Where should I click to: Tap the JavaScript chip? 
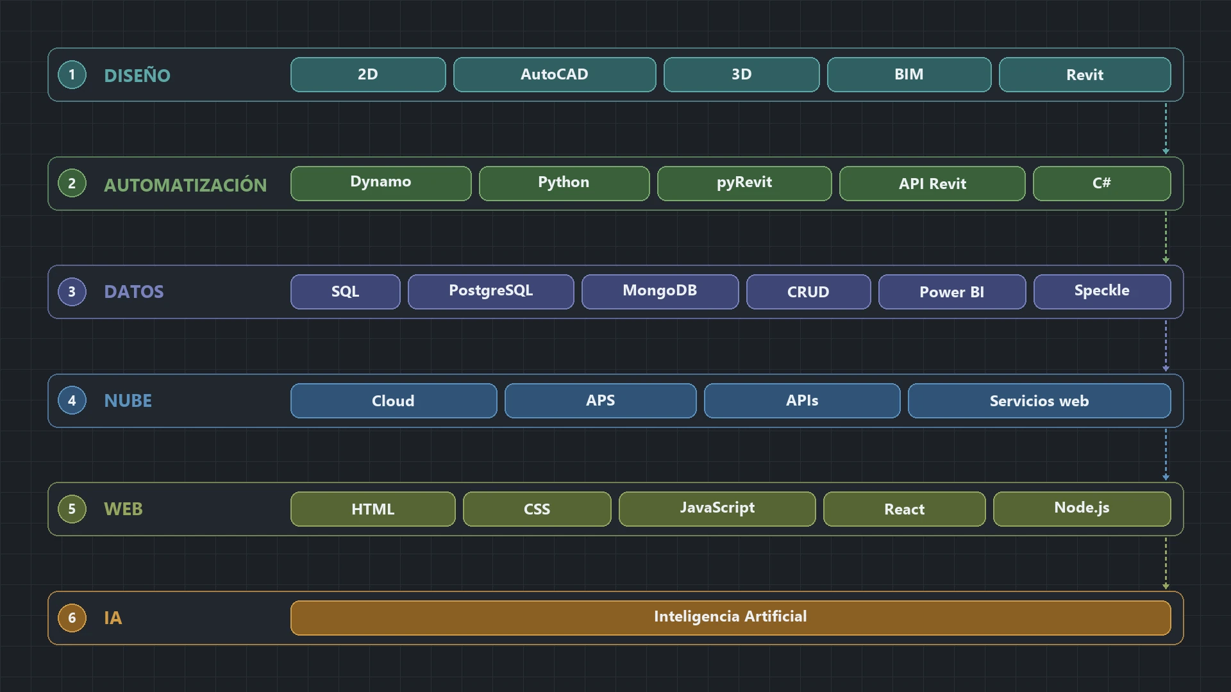tap(717, 509)
